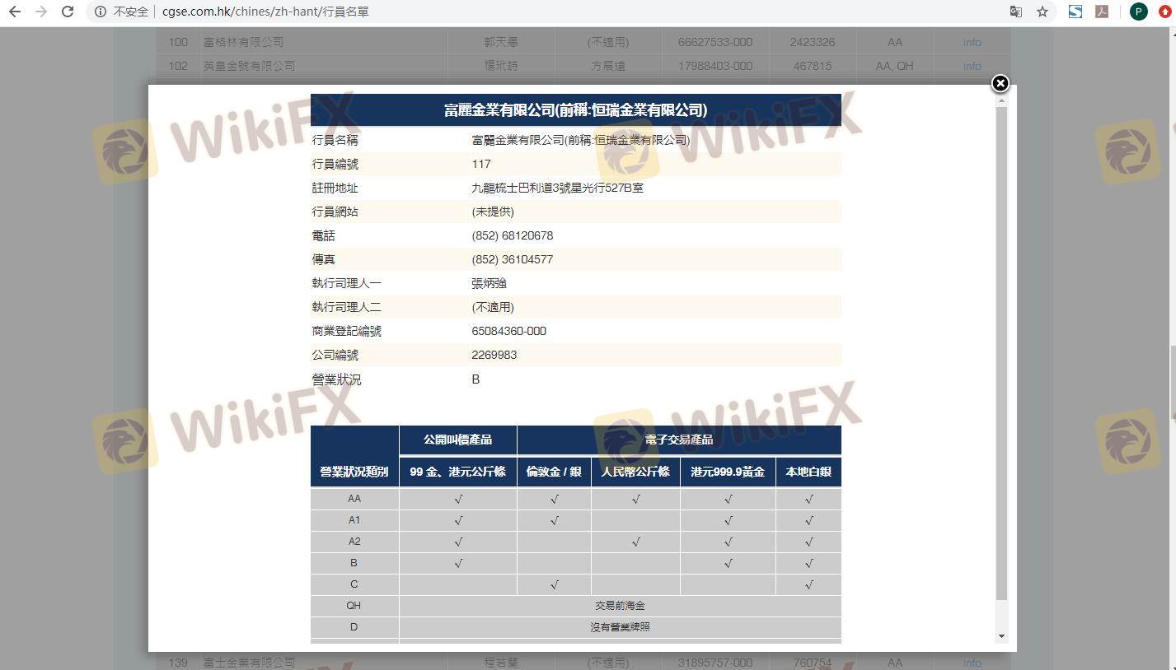Click the translate page icon

[x=1016, y=12]
